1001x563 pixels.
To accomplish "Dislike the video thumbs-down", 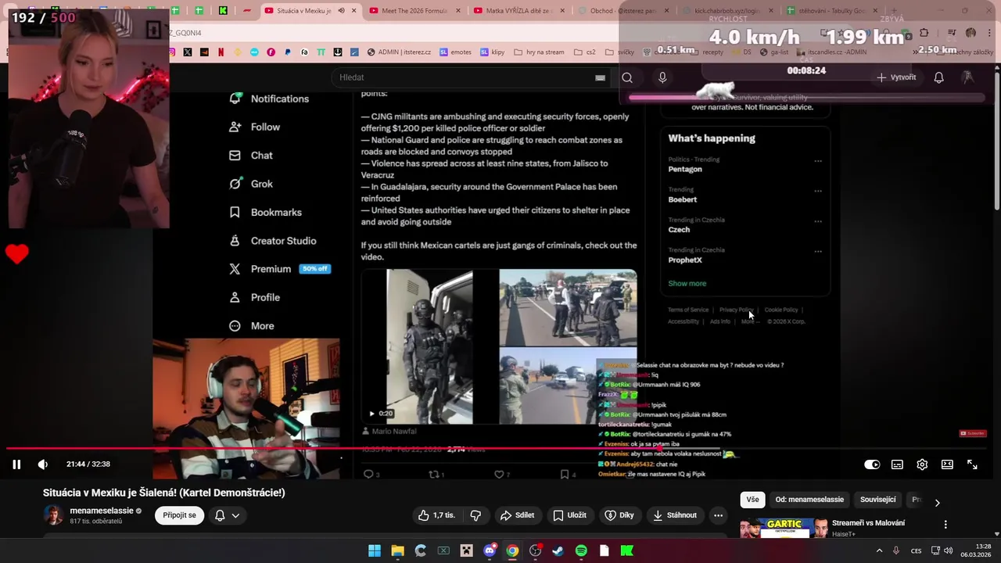I will click(x=475, y=515).
